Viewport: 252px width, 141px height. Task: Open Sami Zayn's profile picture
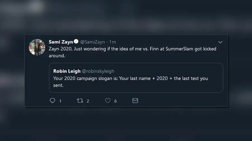pos(37,47)
